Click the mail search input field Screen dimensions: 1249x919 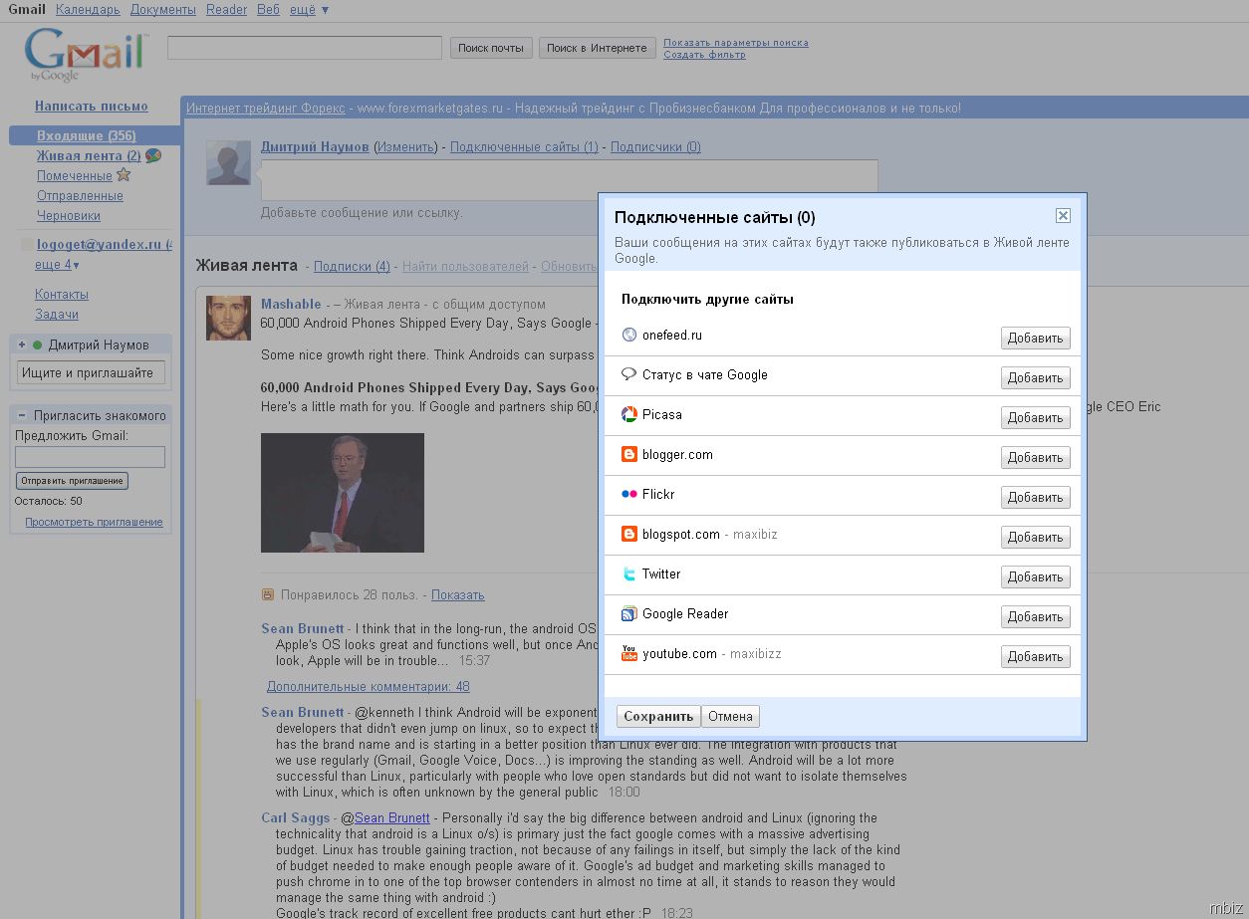[305, 47]
